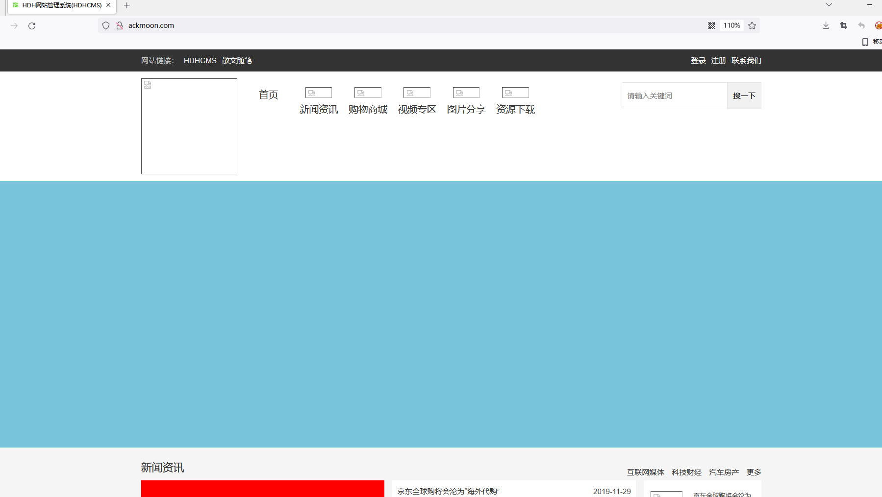
Task: Open the 新闻资讯 navigation menu item
Action: (x=319, y=109)
